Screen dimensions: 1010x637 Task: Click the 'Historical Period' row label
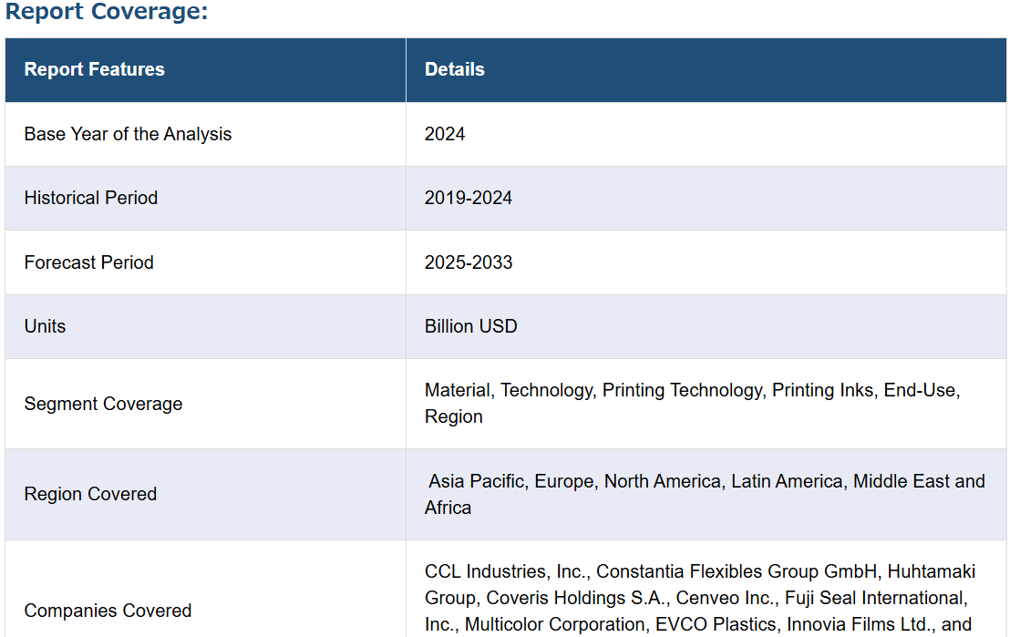tap(91, 198)
